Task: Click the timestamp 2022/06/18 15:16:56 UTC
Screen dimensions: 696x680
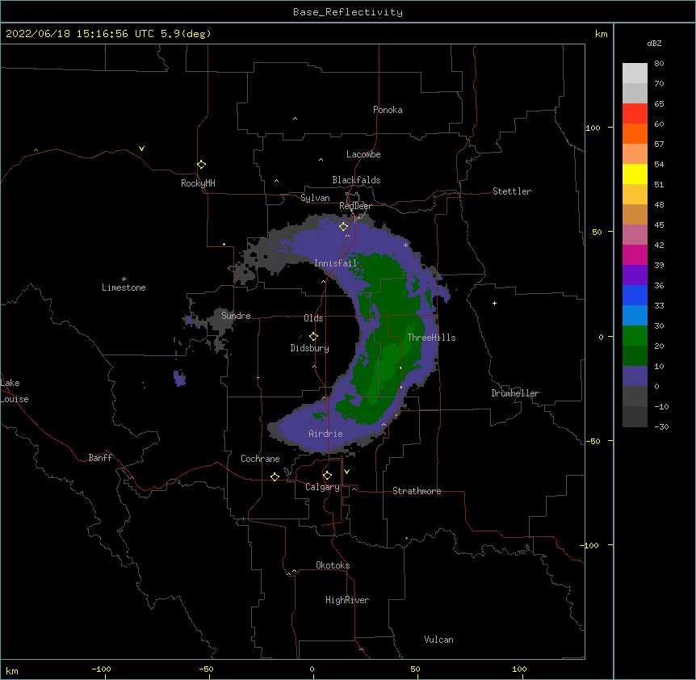Action: (x=79, y=34)
